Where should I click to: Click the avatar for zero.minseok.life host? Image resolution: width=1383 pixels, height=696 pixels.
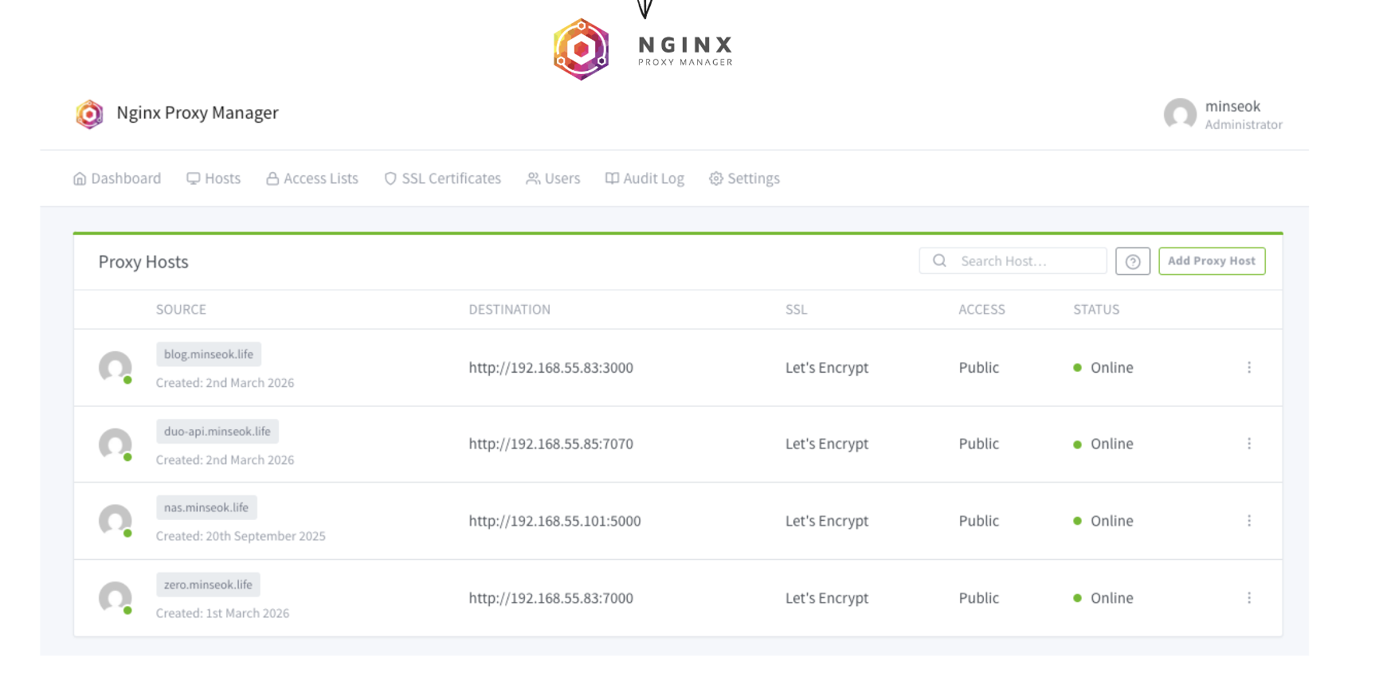115,597
